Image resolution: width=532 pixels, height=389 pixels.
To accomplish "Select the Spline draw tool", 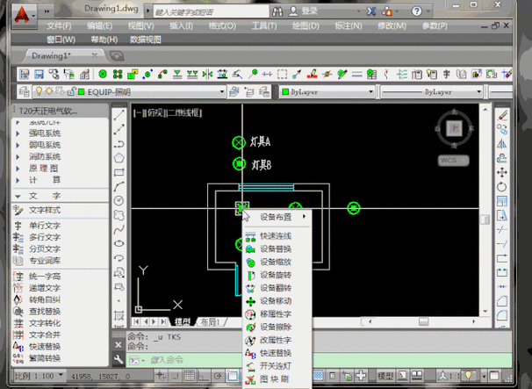I will [119, 229].
